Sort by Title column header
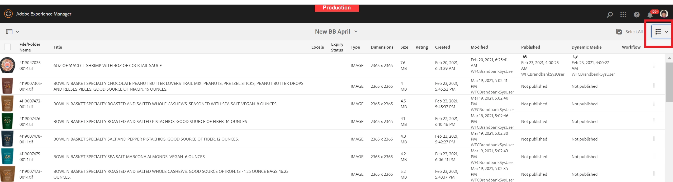The height and width of the screenshot is (182, 673). (58, 47)
